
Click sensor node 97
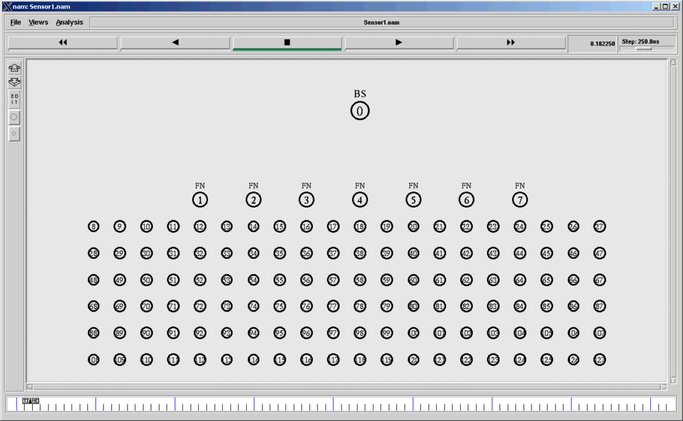pyautogui.click(x=333, y=333)
